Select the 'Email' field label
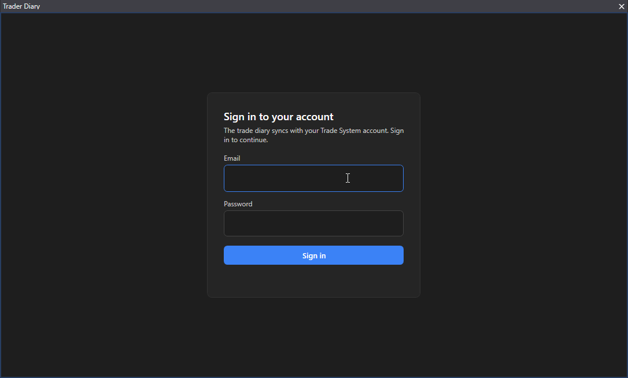Screen dimensions: 628x378 click(x=232, y=158)
